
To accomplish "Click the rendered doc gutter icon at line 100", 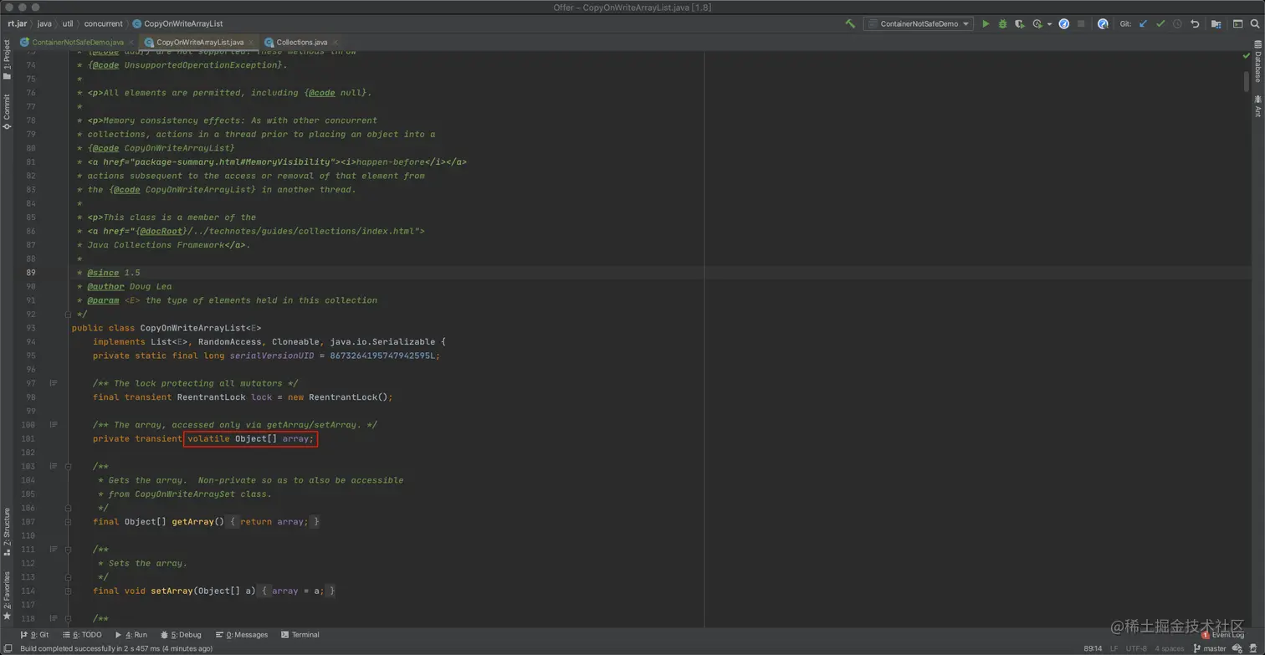I will pos(53,425).
